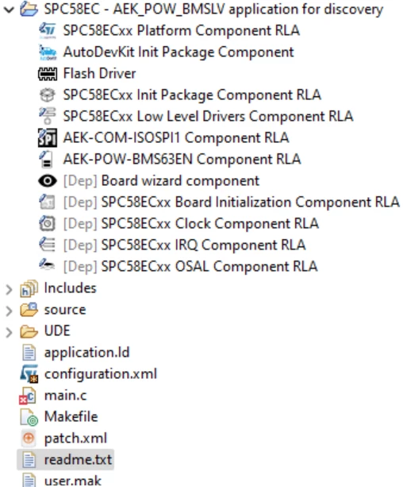
Task: Click the UDE folder icon
Action: point(29,331)
